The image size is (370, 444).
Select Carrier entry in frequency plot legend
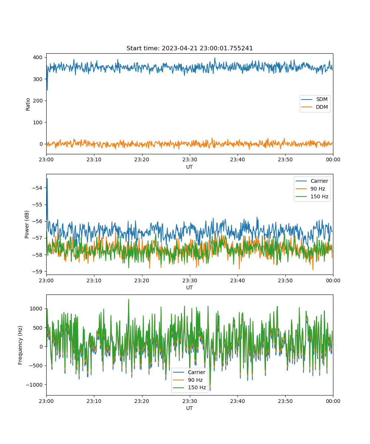(x=196, y=372)
